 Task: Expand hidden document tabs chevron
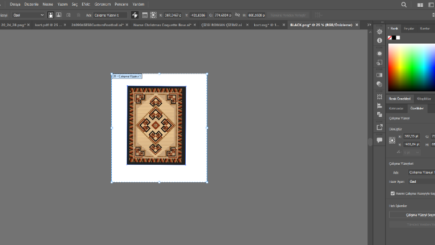click(x=369, y=25)
